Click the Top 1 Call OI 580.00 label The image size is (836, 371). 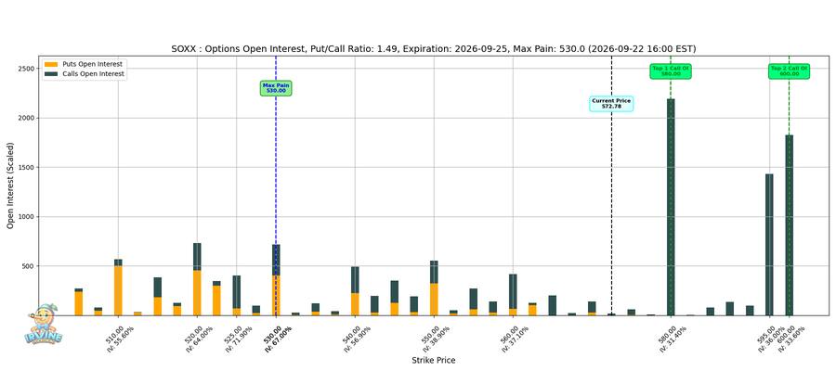(670, 71)
